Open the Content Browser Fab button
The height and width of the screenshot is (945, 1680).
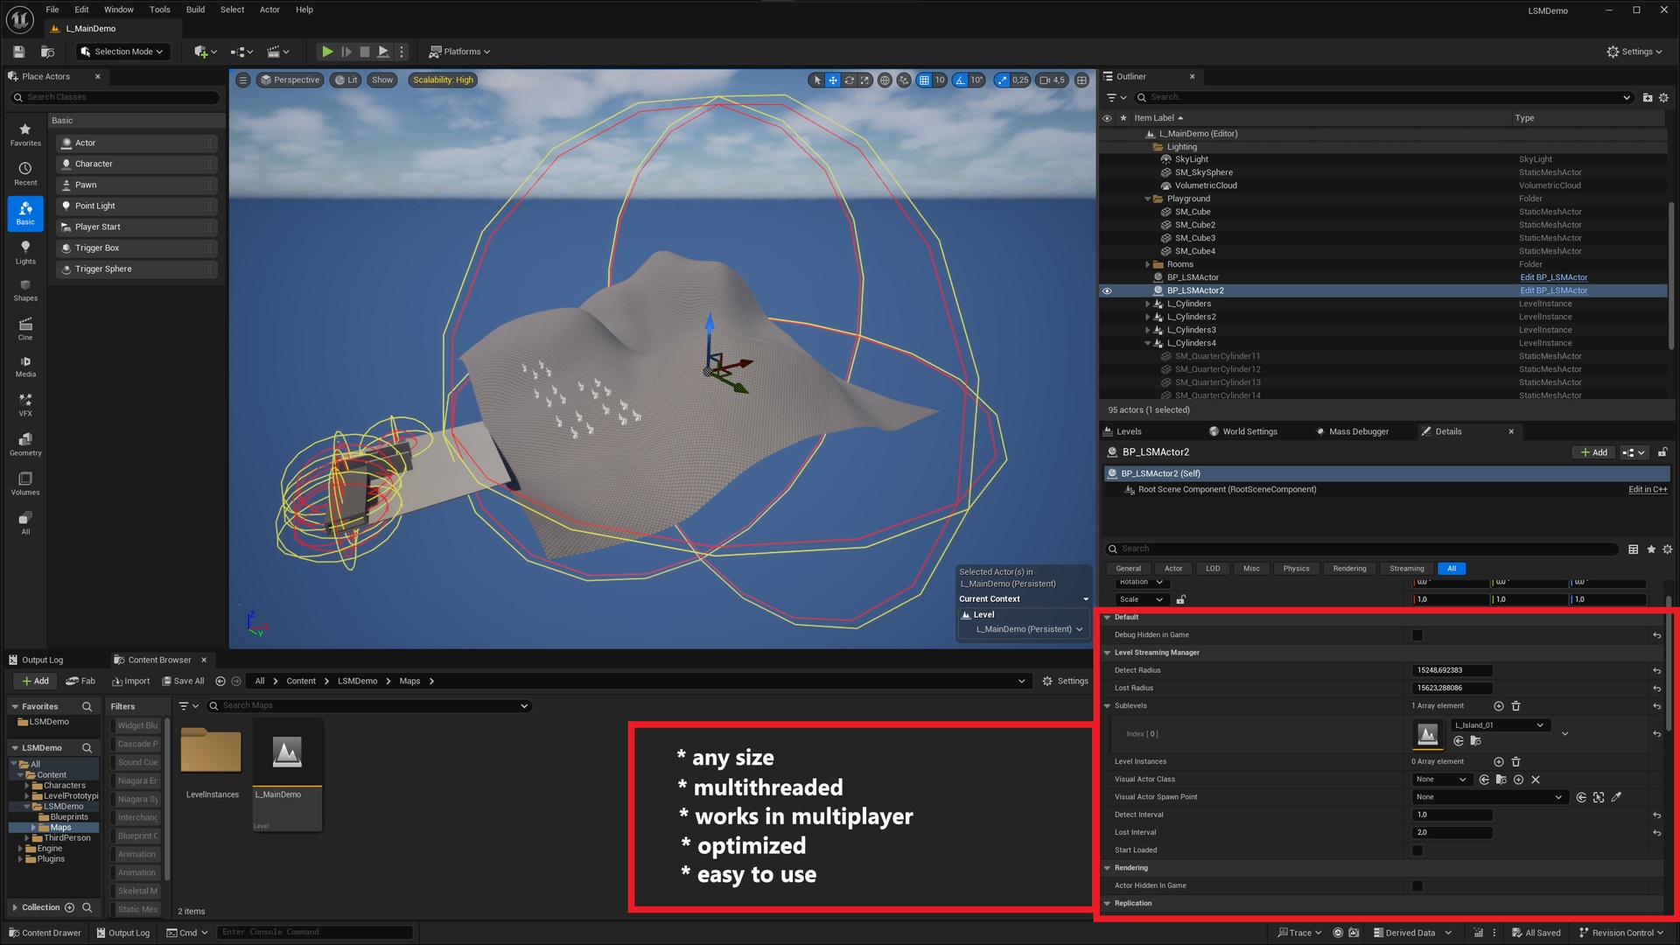[x=81, y=681]
